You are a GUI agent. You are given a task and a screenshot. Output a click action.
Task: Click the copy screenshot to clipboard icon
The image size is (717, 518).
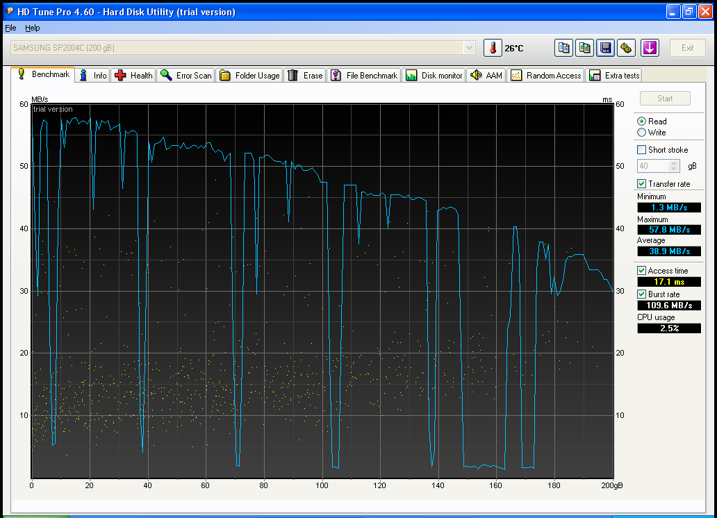[585, 48]
